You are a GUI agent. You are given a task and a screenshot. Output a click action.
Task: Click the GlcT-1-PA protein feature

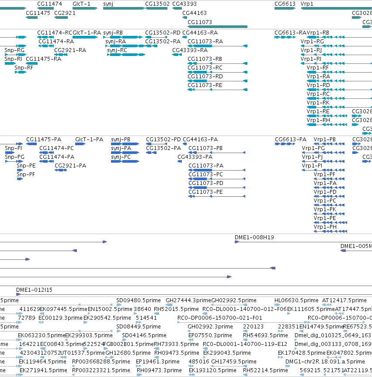tap(80, 144)
